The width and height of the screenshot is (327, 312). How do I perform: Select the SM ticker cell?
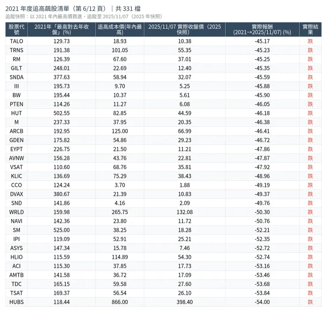[16, 230]
